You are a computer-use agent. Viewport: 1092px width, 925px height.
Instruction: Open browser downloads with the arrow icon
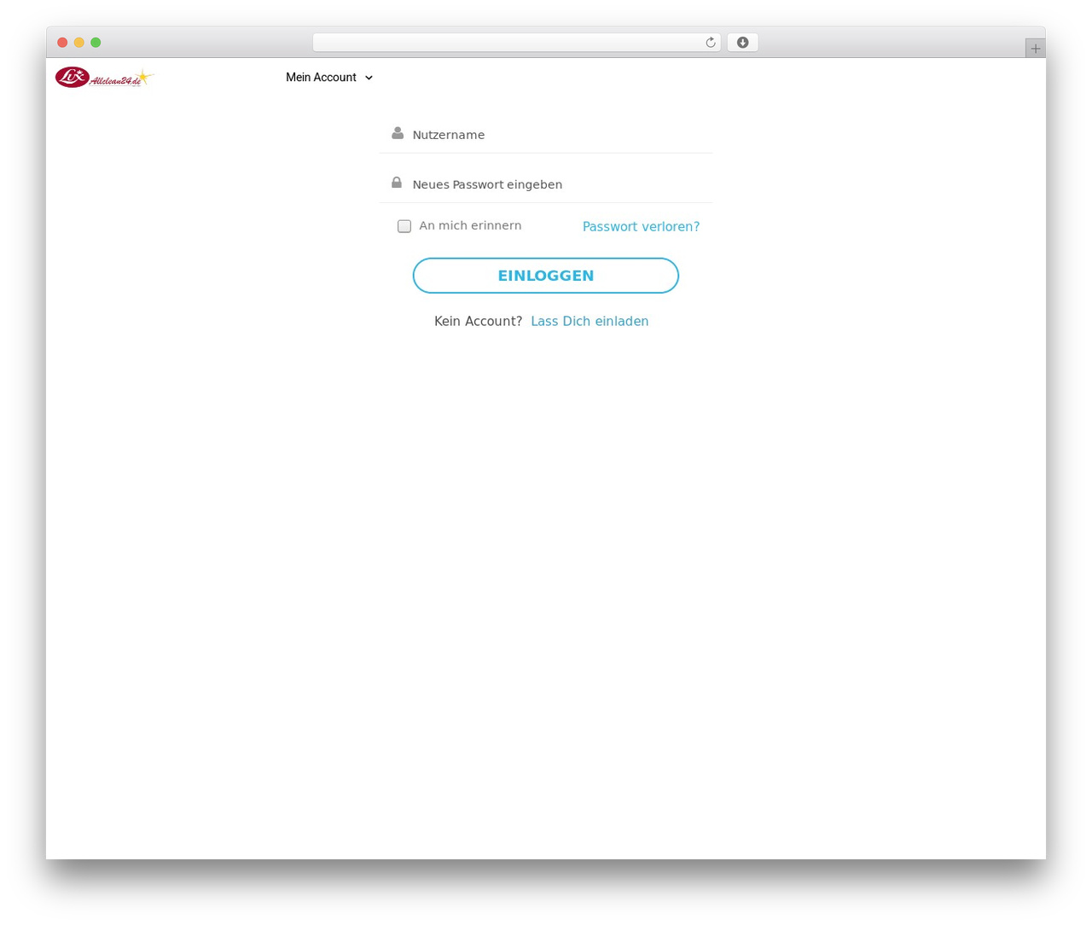(742, 43)
